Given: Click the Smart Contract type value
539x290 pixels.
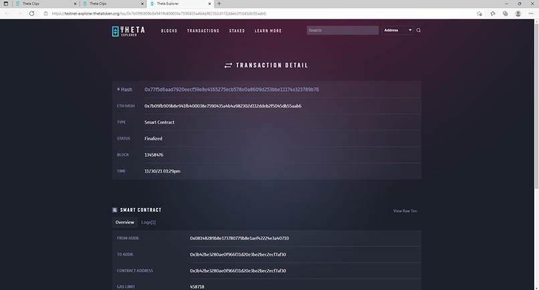Looking at the screenshot, I should point(159,122).
